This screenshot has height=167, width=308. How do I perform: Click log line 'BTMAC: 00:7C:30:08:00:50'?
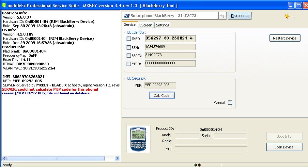26,64
